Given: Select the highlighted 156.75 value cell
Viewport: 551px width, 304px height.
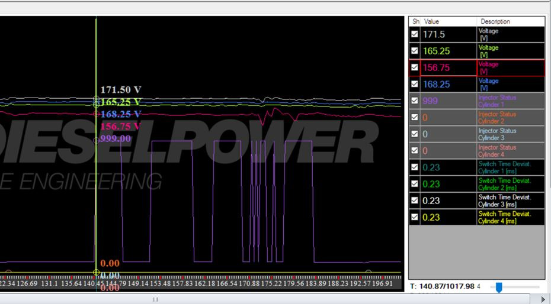Looking at the screenshot, I should click(x=449, y=67).
